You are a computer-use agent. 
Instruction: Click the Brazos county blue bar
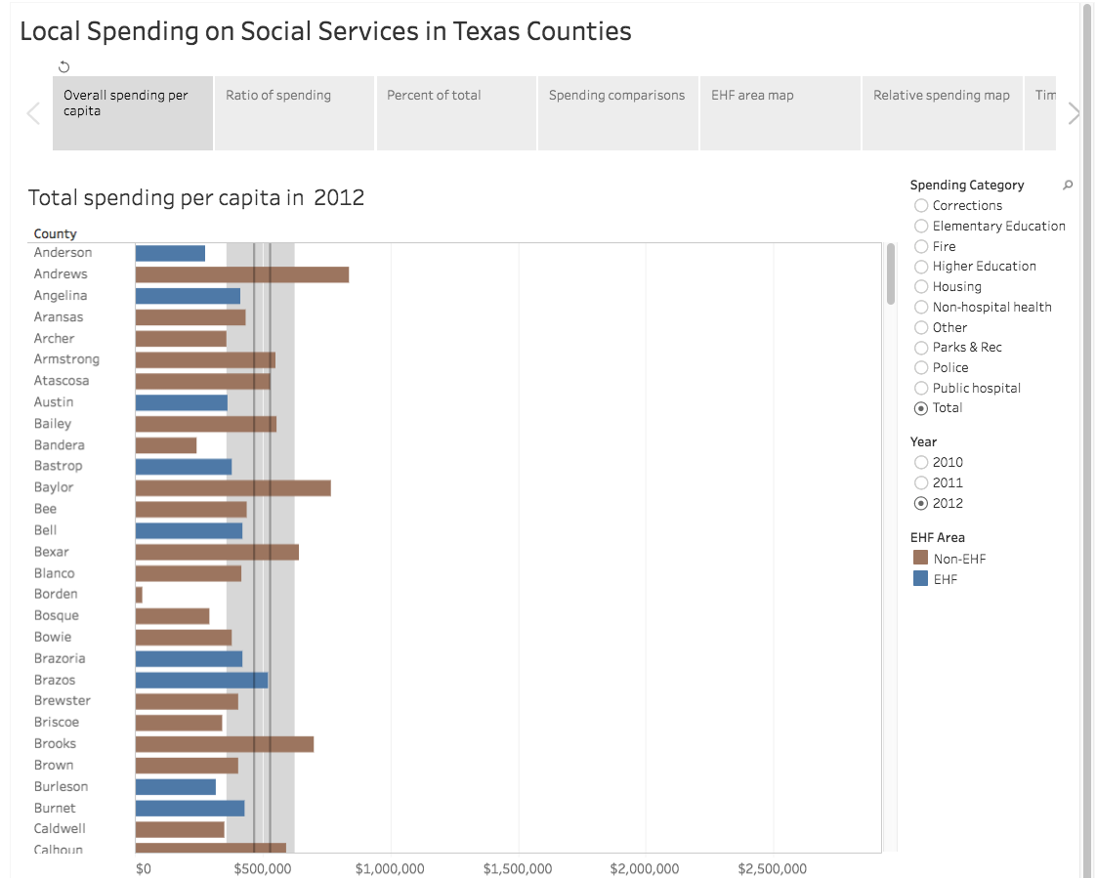[x=201, y=680]
